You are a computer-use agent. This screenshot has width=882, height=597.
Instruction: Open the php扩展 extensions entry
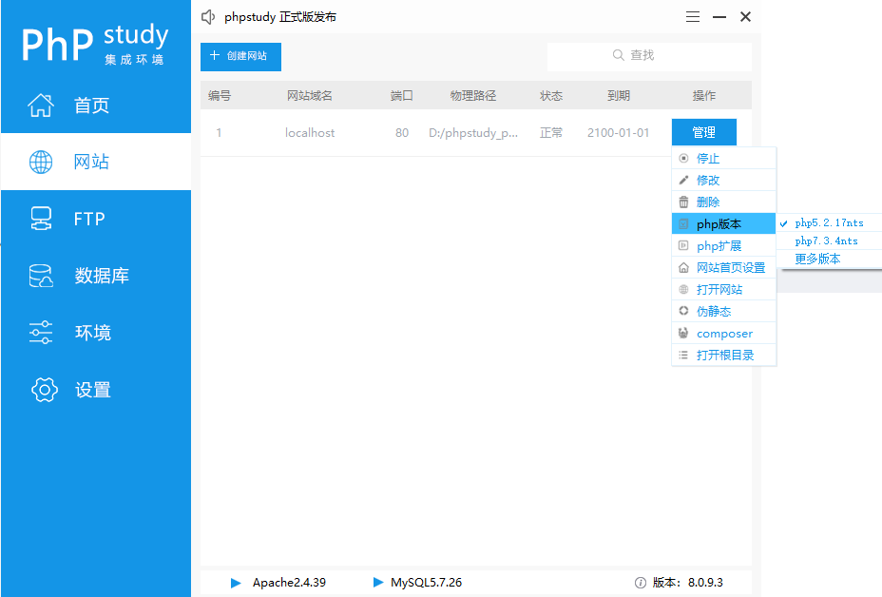click(722, 245)
